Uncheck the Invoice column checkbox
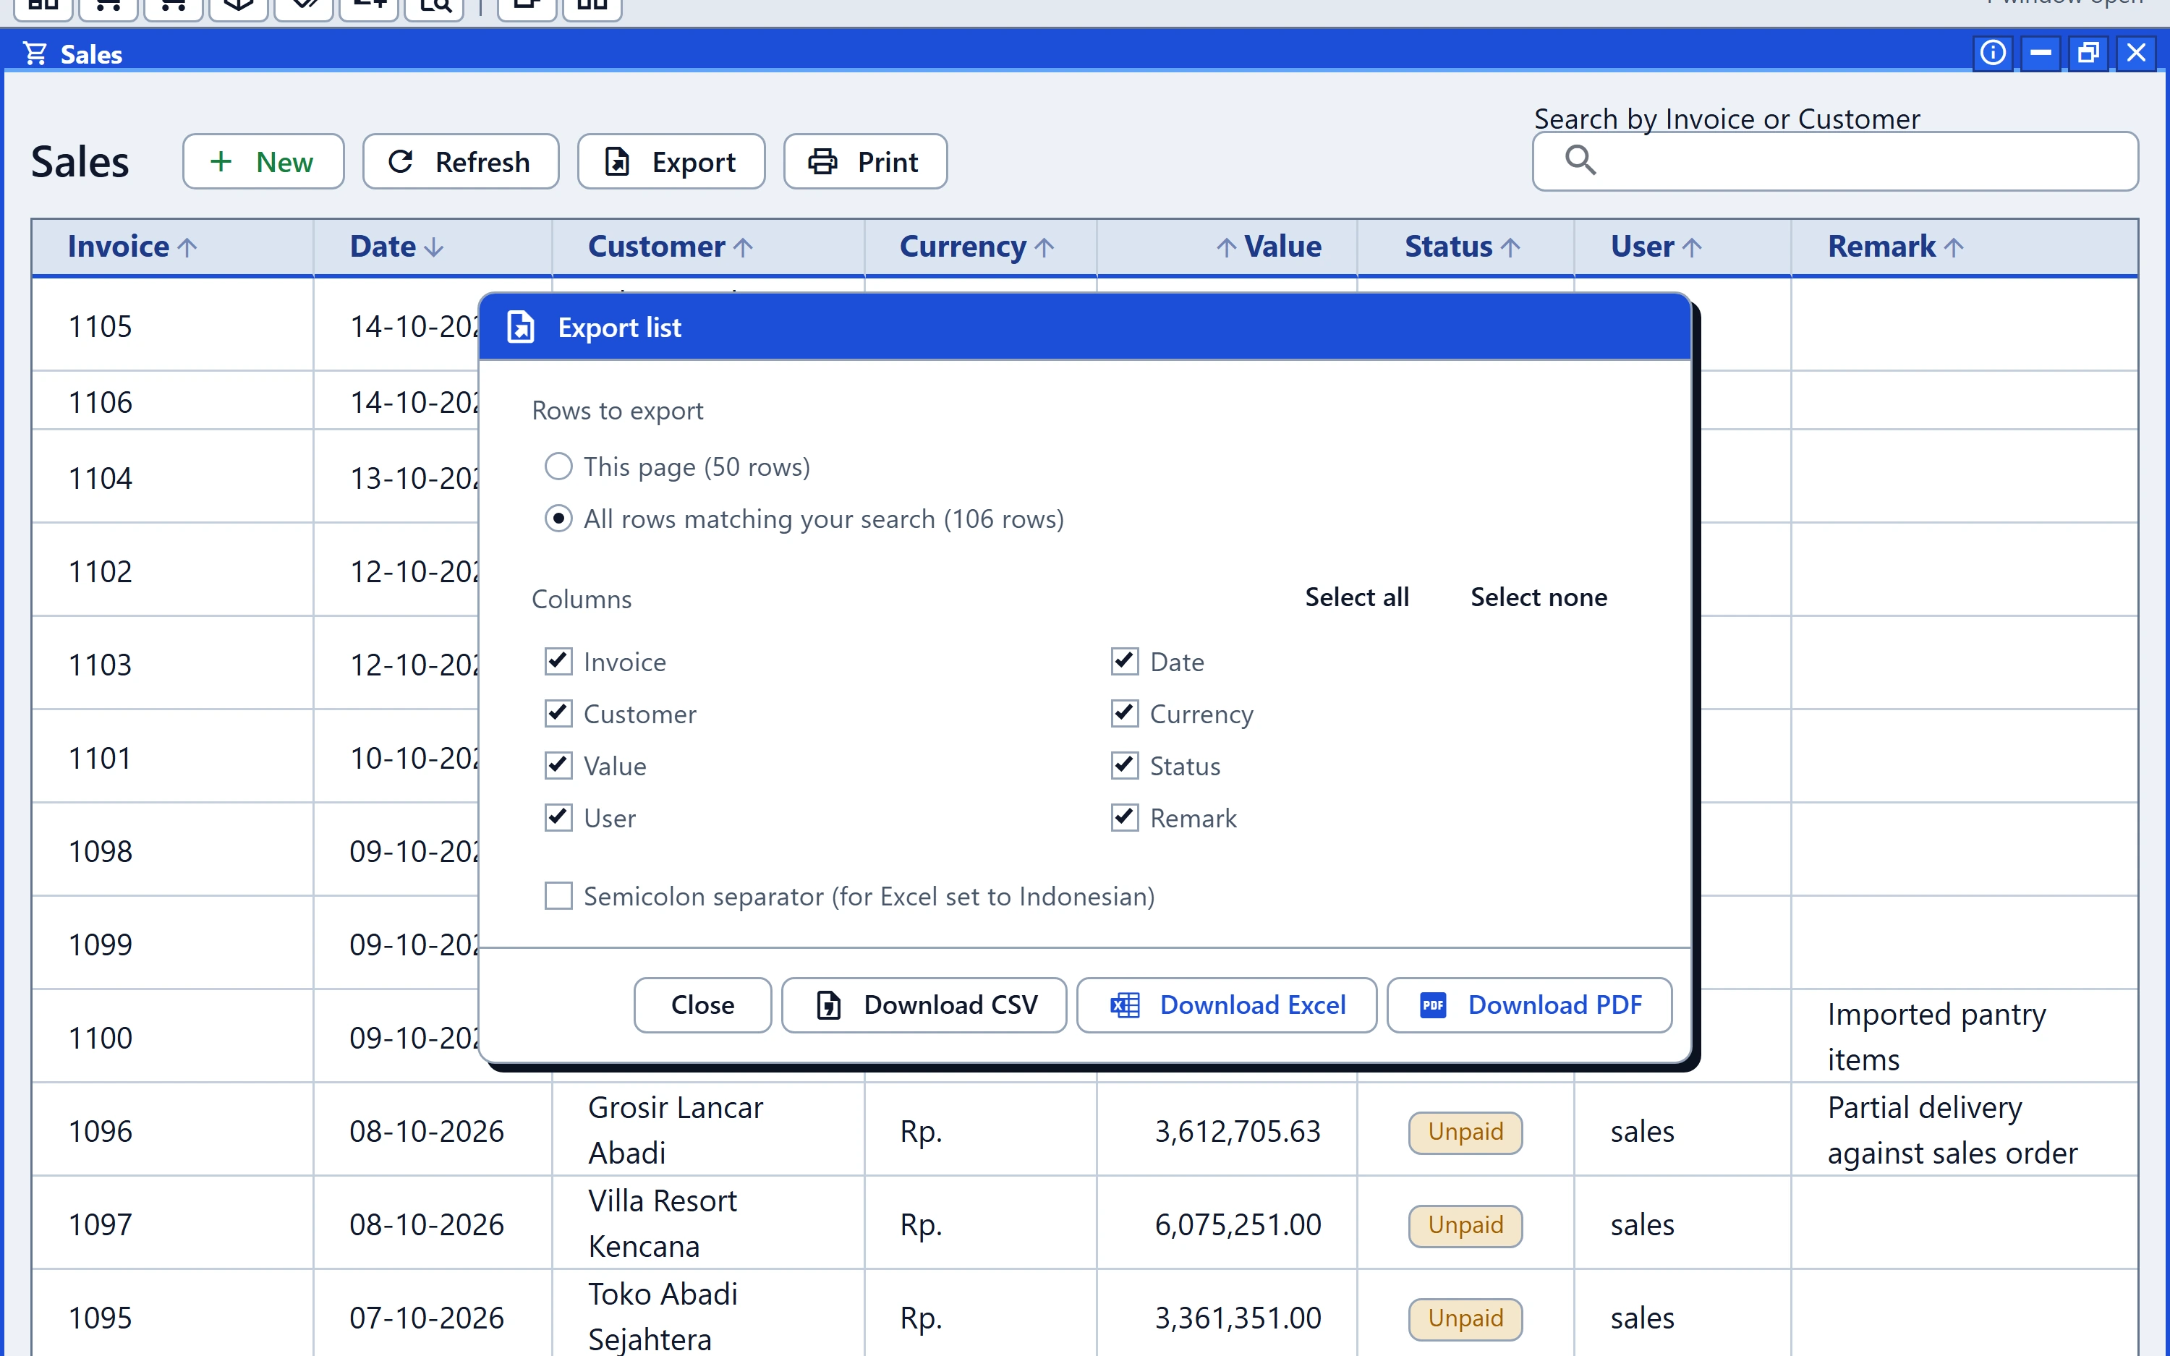2170x1356 pixels. coord(558,662)
